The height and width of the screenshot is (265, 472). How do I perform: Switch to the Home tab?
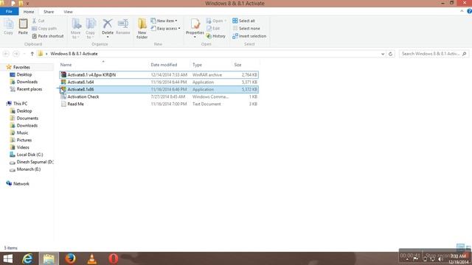click(x=29, y=12)
